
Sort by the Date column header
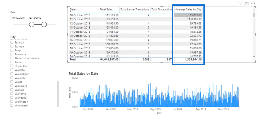(73, 10)
